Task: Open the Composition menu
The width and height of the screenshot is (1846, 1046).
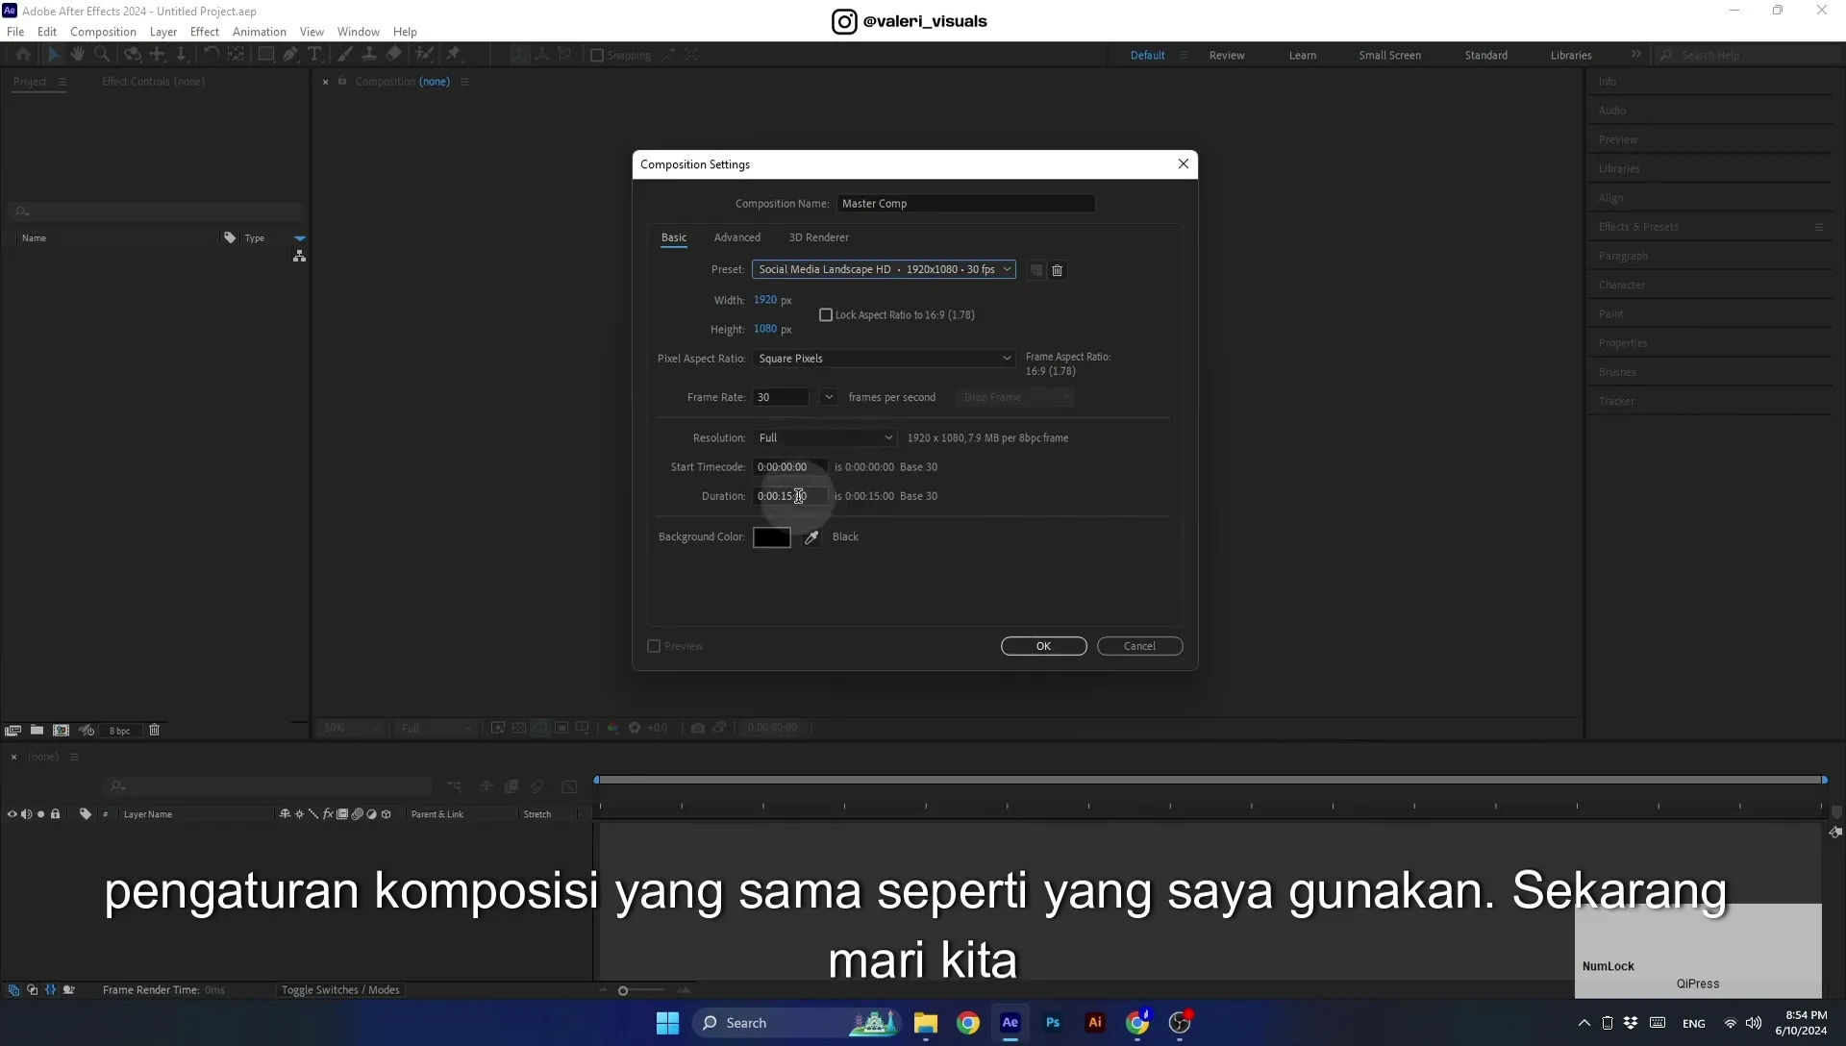Action: click(x=103, y=32)
